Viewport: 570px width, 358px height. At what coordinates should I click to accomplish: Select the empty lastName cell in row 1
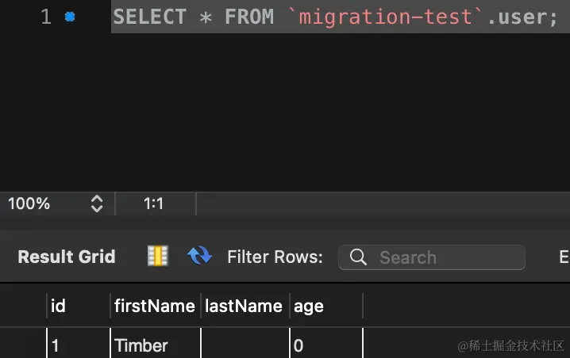coord(245,345)
